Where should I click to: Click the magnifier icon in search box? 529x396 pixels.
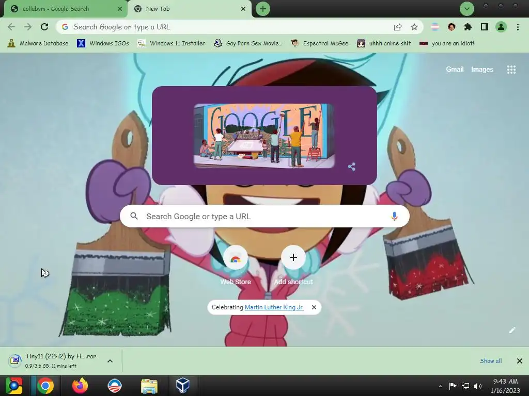[x=134, y=216]
